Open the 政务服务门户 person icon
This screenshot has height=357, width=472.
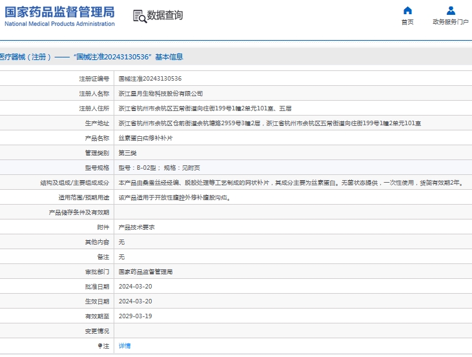coord(451,10)
